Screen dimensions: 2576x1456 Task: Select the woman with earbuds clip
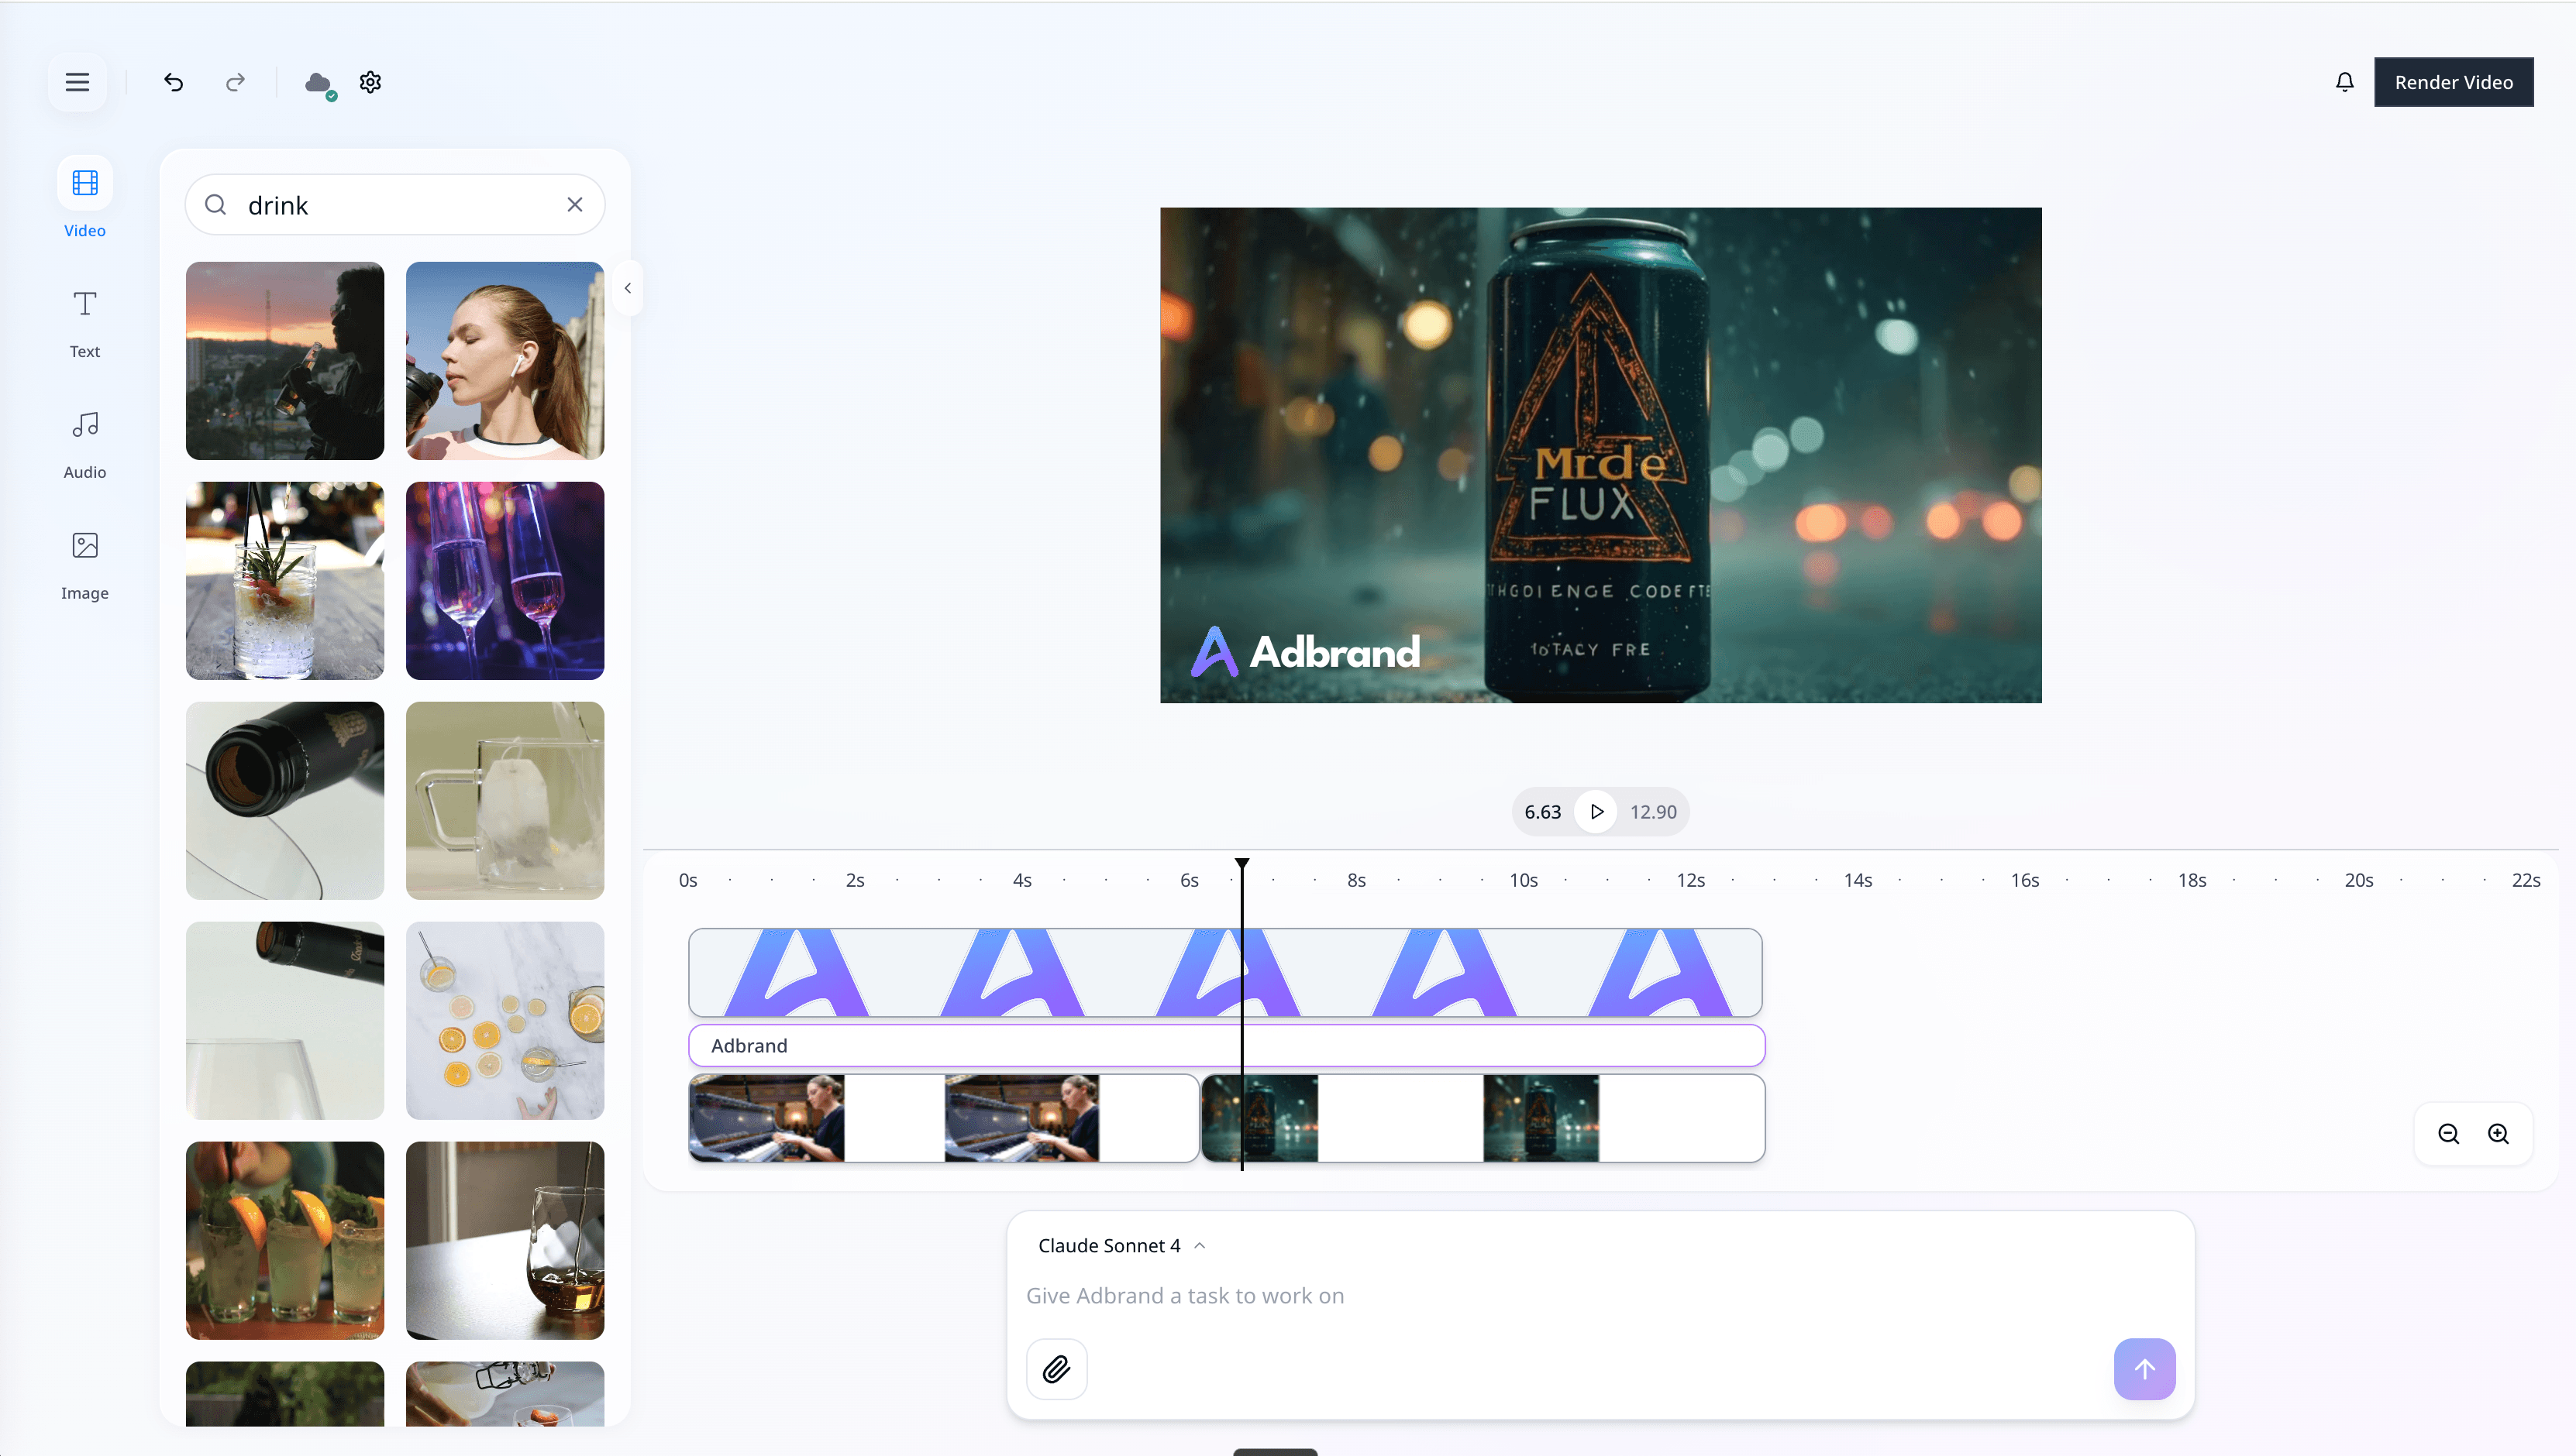point(505,361)
